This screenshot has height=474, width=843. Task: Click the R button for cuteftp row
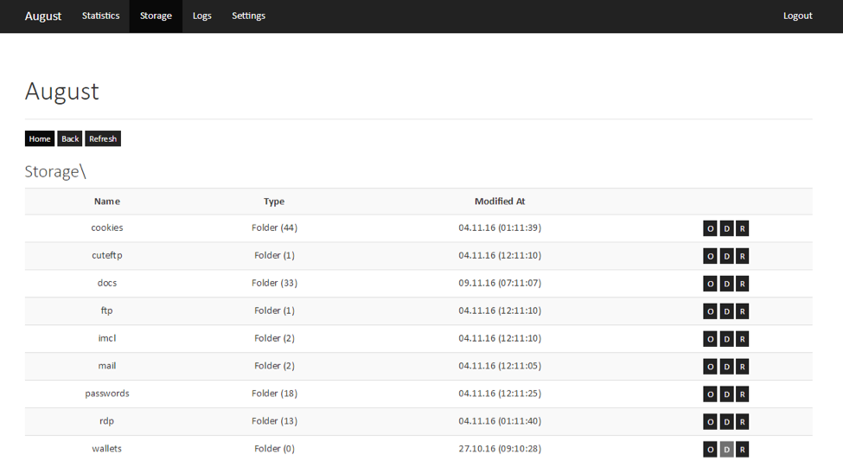coord(742,256)
